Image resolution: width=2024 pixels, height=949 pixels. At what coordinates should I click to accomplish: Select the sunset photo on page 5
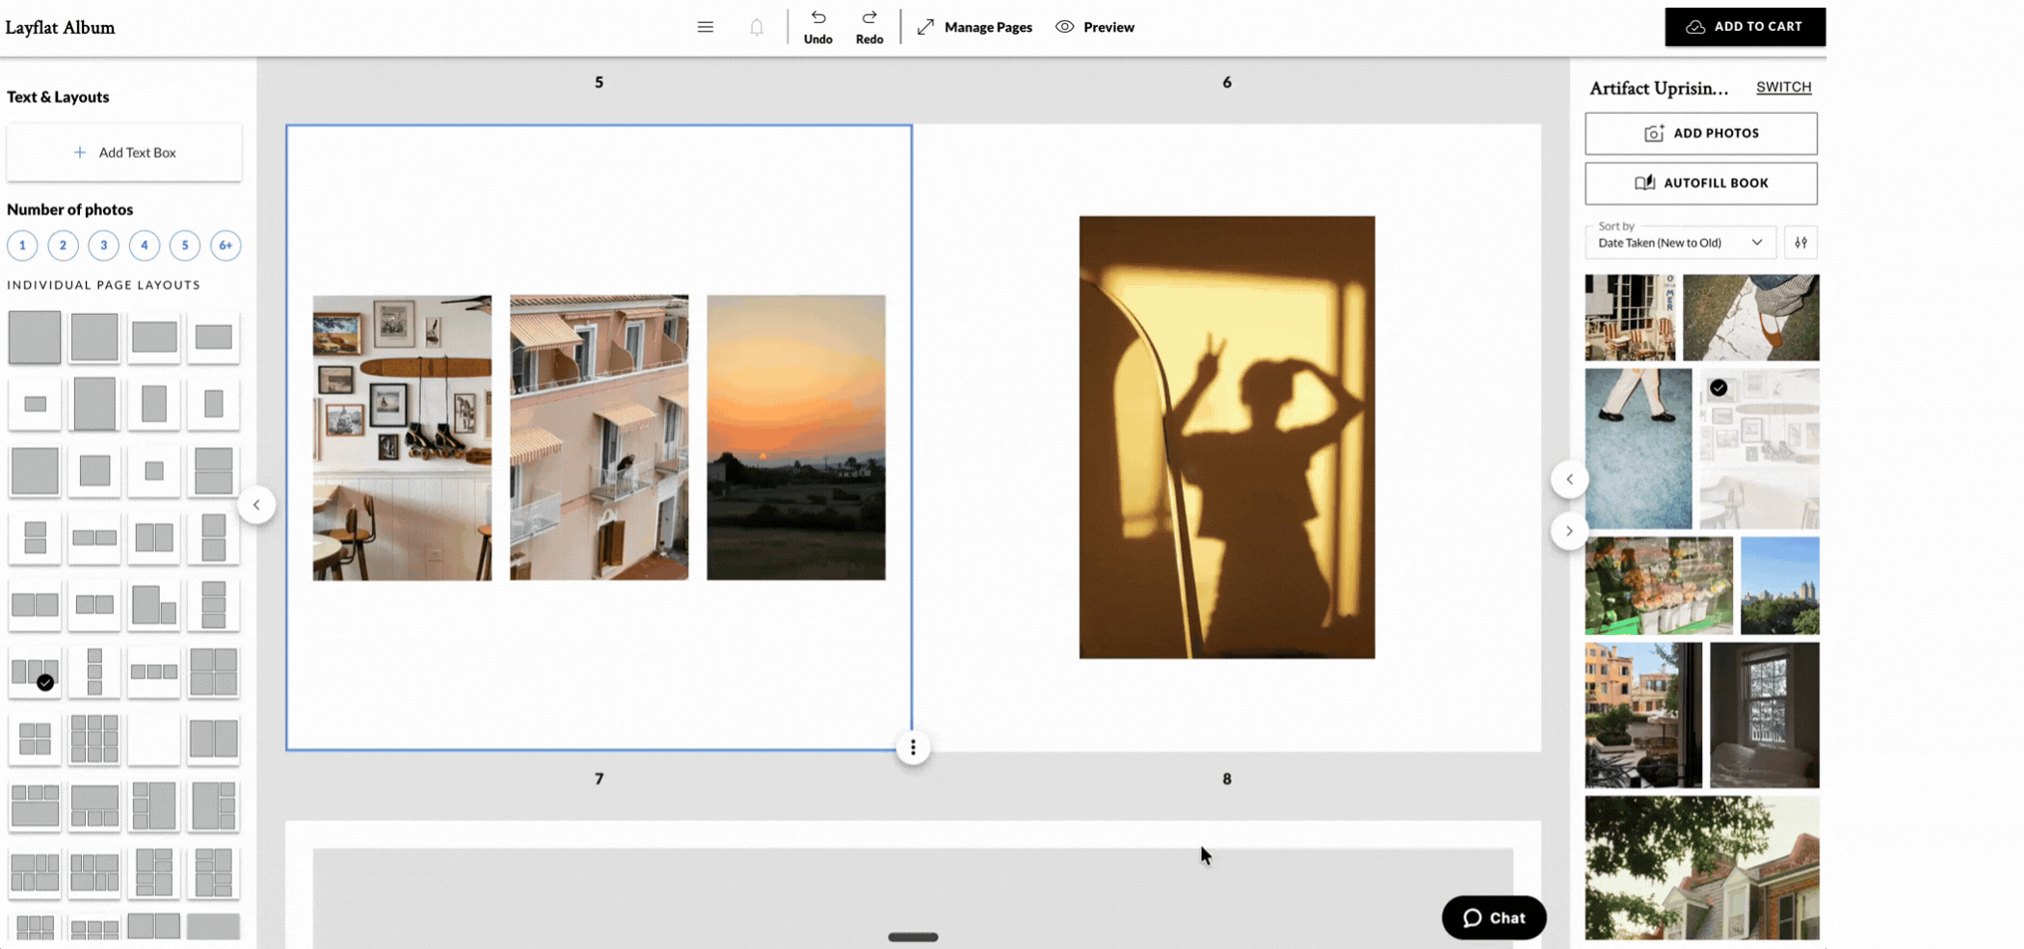796,436
